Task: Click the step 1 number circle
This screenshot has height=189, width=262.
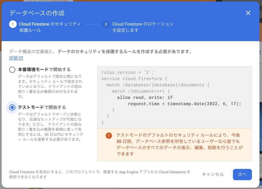Action: tap(13, 24)
